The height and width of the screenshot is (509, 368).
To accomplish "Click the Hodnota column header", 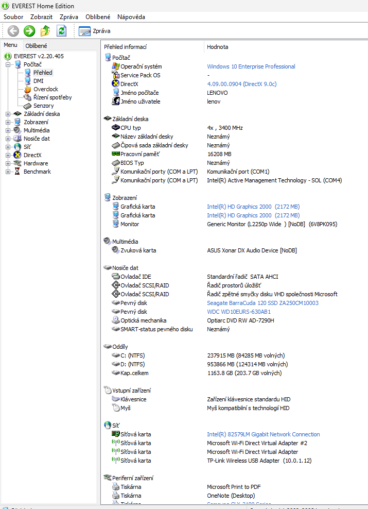I will (x=218, y=47).
